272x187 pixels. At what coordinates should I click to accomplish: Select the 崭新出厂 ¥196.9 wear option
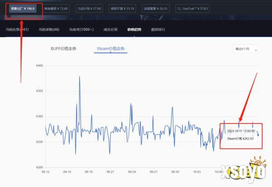click(x=23, y=9)
